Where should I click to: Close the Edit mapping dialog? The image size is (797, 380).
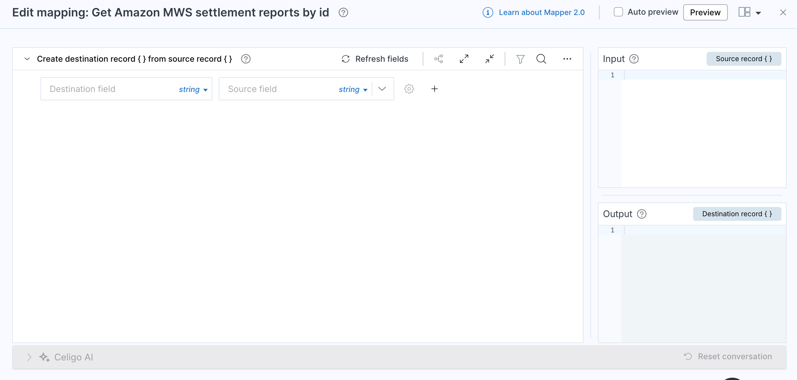click(783, 13)
